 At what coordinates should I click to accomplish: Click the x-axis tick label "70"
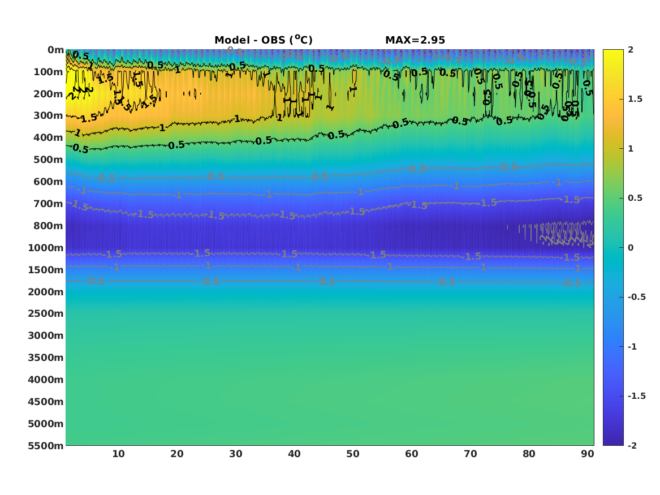470,454
